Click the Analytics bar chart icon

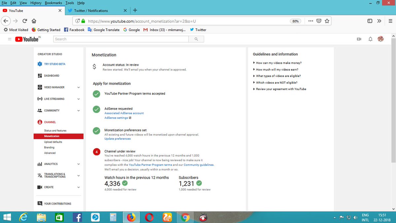[40, 164]
